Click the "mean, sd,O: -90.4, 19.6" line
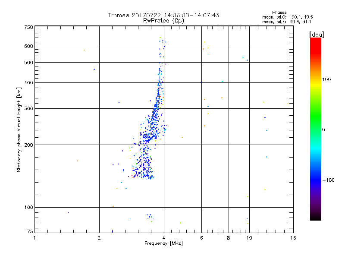 click(287, 17)
